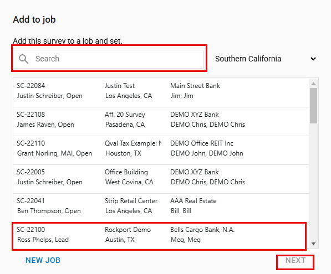The image size is (331, 274).
Task: Focus the Search input field
Action: tap(108, 59)
